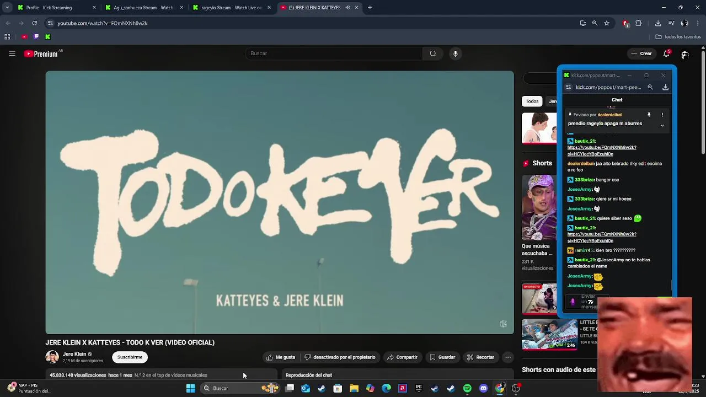Open the lower bautix_21 youtu.be link in chat

click(x=602, y=238)
